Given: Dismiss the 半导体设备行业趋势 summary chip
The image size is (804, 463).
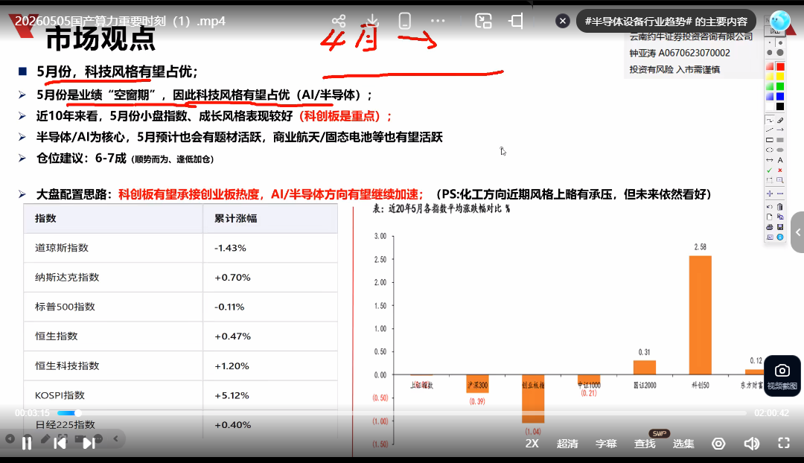Looking at the screenshot, I should [563, 21].
